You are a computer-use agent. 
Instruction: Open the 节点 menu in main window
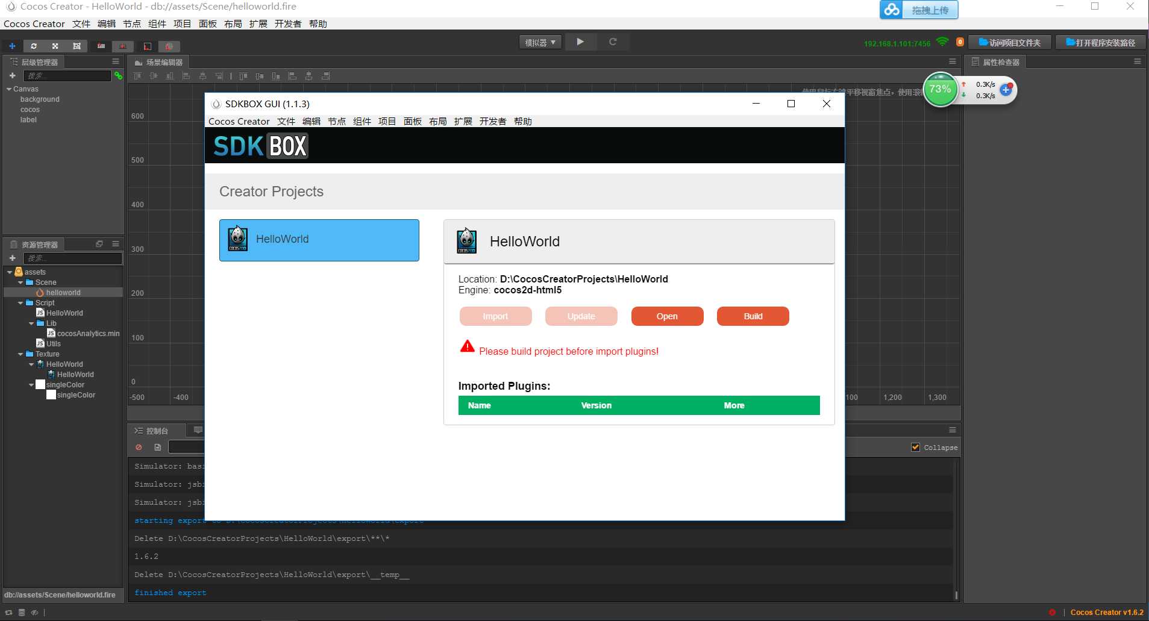pyautogui.click(x=131, y=23)
